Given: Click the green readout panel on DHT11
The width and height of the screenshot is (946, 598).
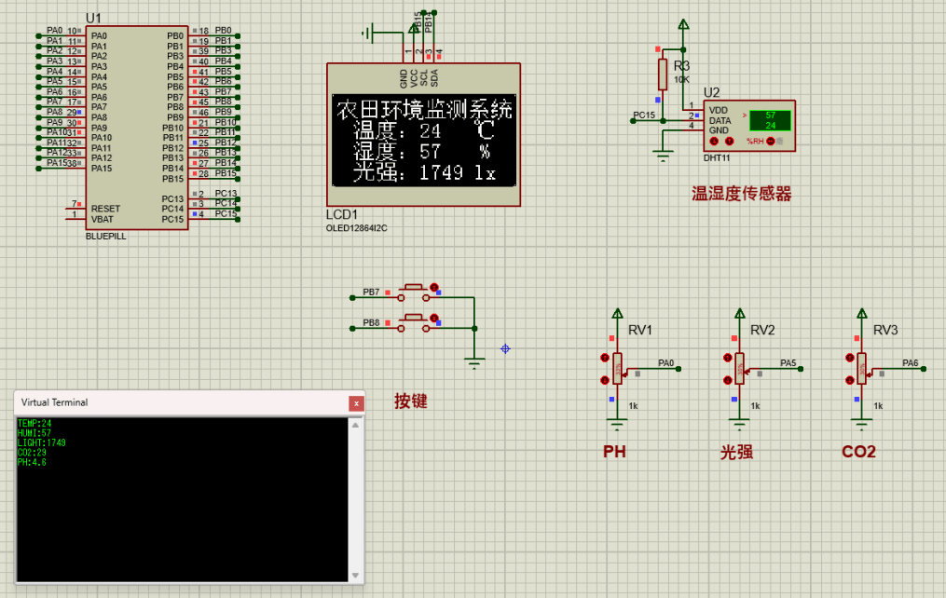Looking at the screenshot, I should (772, 118).
